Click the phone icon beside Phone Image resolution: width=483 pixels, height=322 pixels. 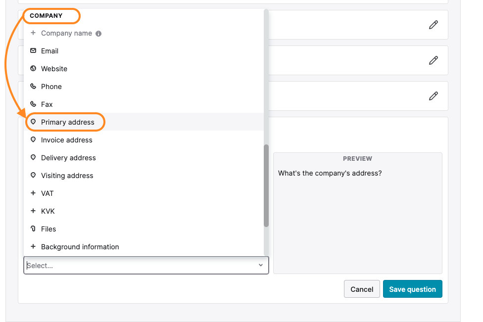point(33,87)
